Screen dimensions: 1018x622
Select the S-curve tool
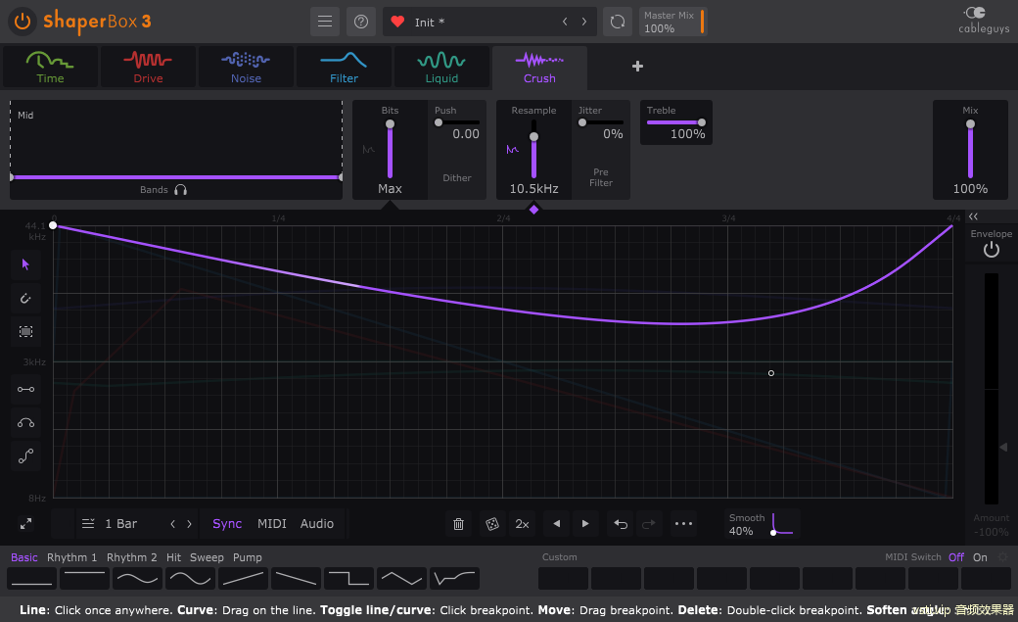pos(26,456)
